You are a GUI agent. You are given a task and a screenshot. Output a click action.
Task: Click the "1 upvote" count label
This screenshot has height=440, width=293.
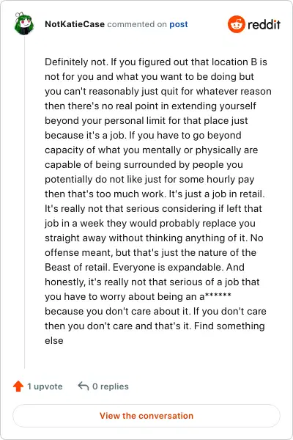[45, 386]
